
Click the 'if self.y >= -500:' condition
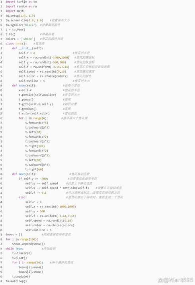click(x=33, y=179)
